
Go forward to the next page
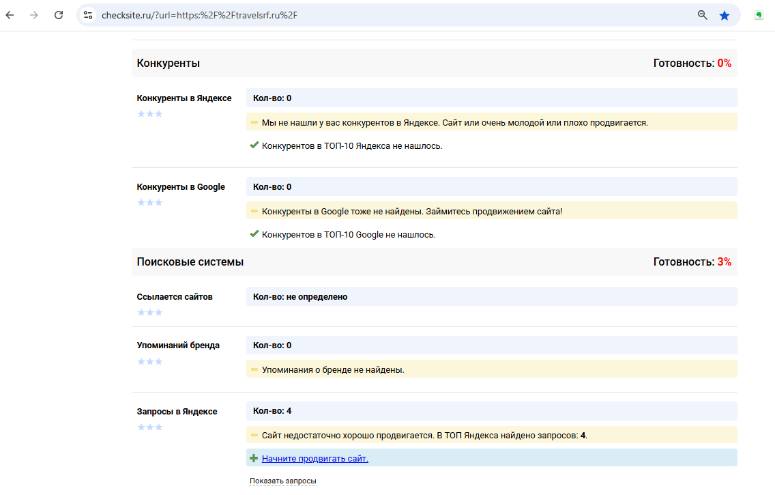point(33,15)
